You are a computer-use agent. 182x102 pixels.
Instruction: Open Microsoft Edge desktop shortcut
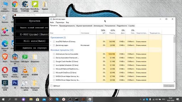5,45
